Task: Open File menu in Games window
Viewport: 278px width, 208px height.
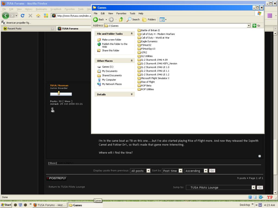Action: [x=96, y=14]
